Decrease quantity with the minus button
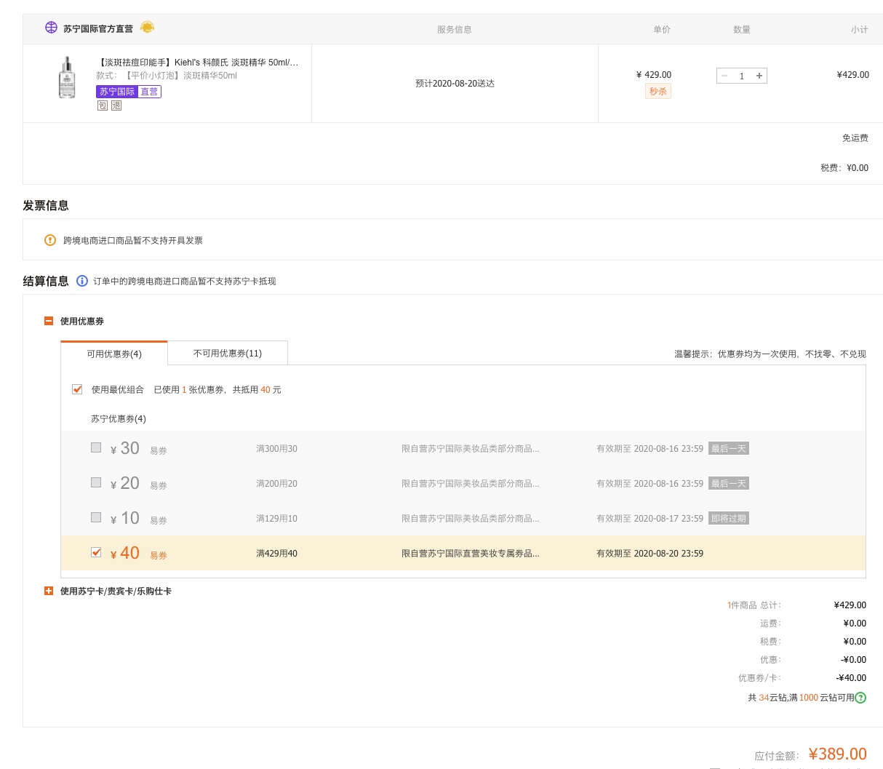The width and height of the screenshot is (883, 769). pyautogui.click(x=724, y=76)
